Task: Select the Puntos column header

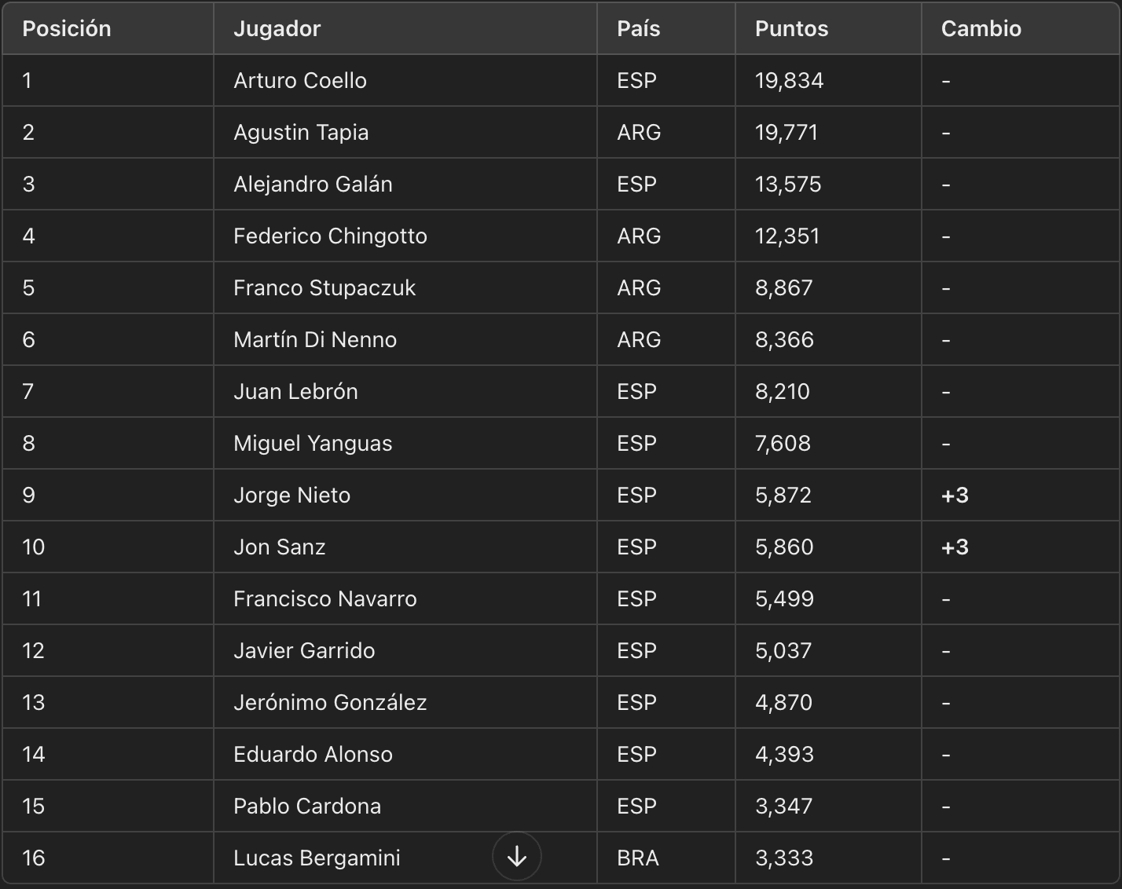Action: 792,29
